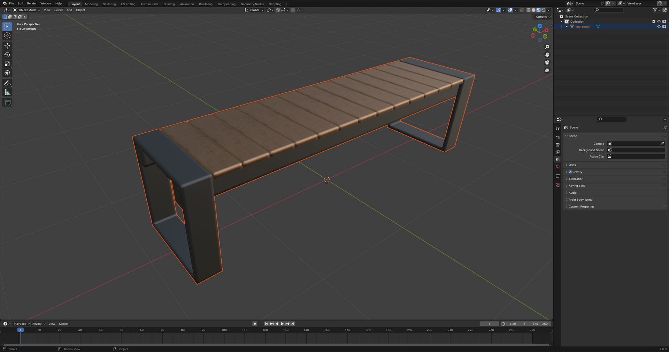This screenshot has width=669, height=352.
Task: Click the Blender logo menu
Action: (x=4, y=3)
